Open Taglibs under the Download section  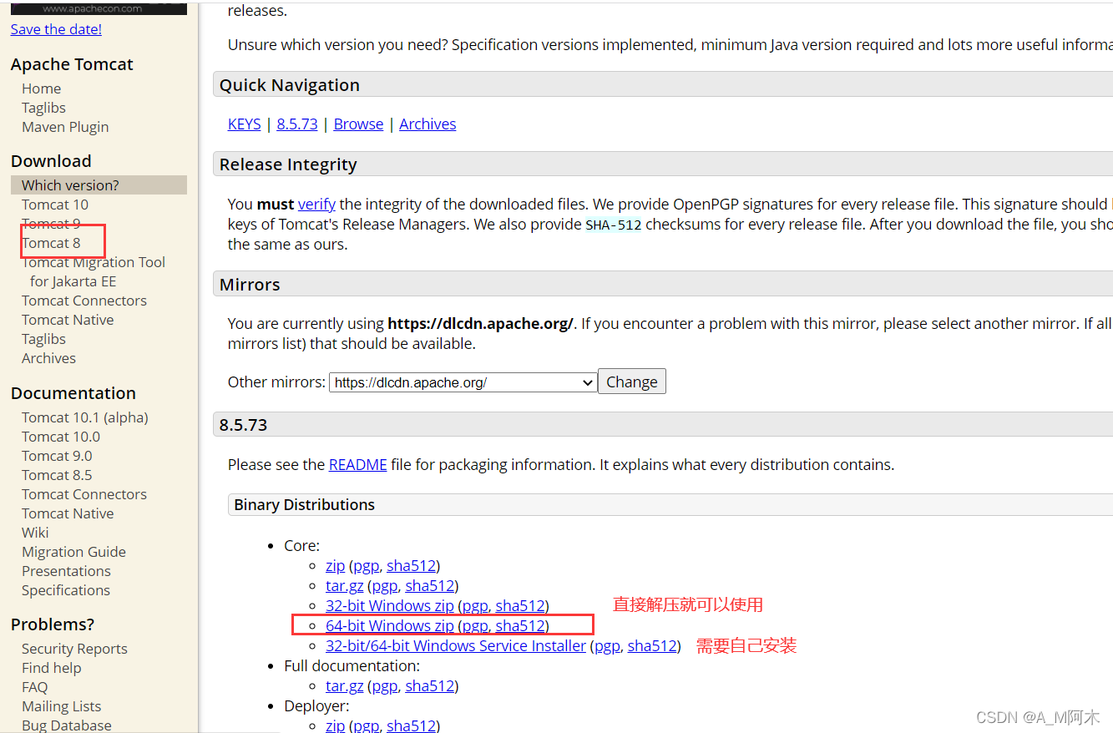click(x=43, y=339)
